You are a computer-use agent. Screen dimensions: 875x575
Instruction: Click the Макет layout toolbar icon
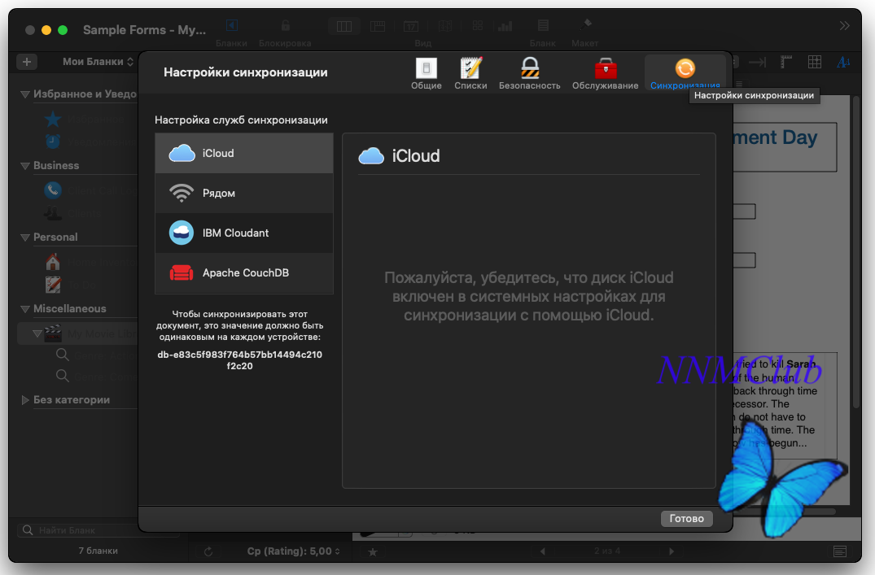point(584,26)
